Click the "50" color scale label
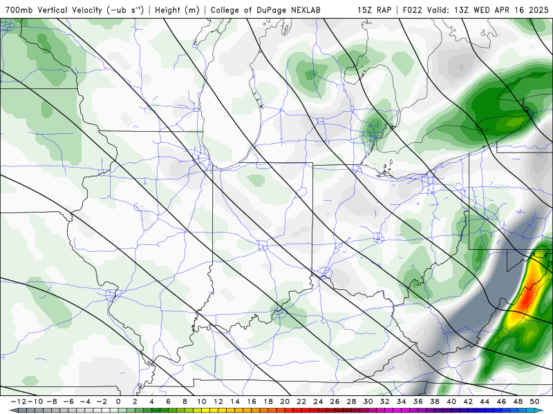 [x=534, y=402]
